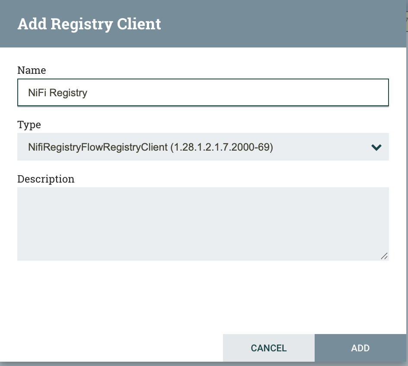Viewport: 408px width, 366px height.
Task: Click the empty footer area left of CANCEL
Action: (x=112, y=348)
